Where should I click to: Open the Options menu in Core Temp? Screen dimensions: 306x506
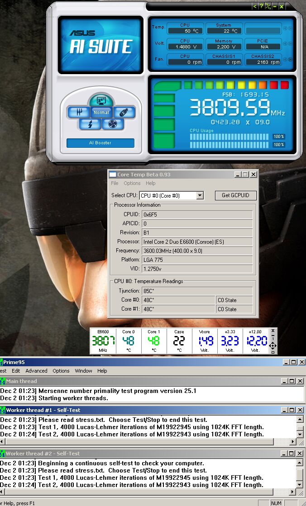(x=132, y=183)
